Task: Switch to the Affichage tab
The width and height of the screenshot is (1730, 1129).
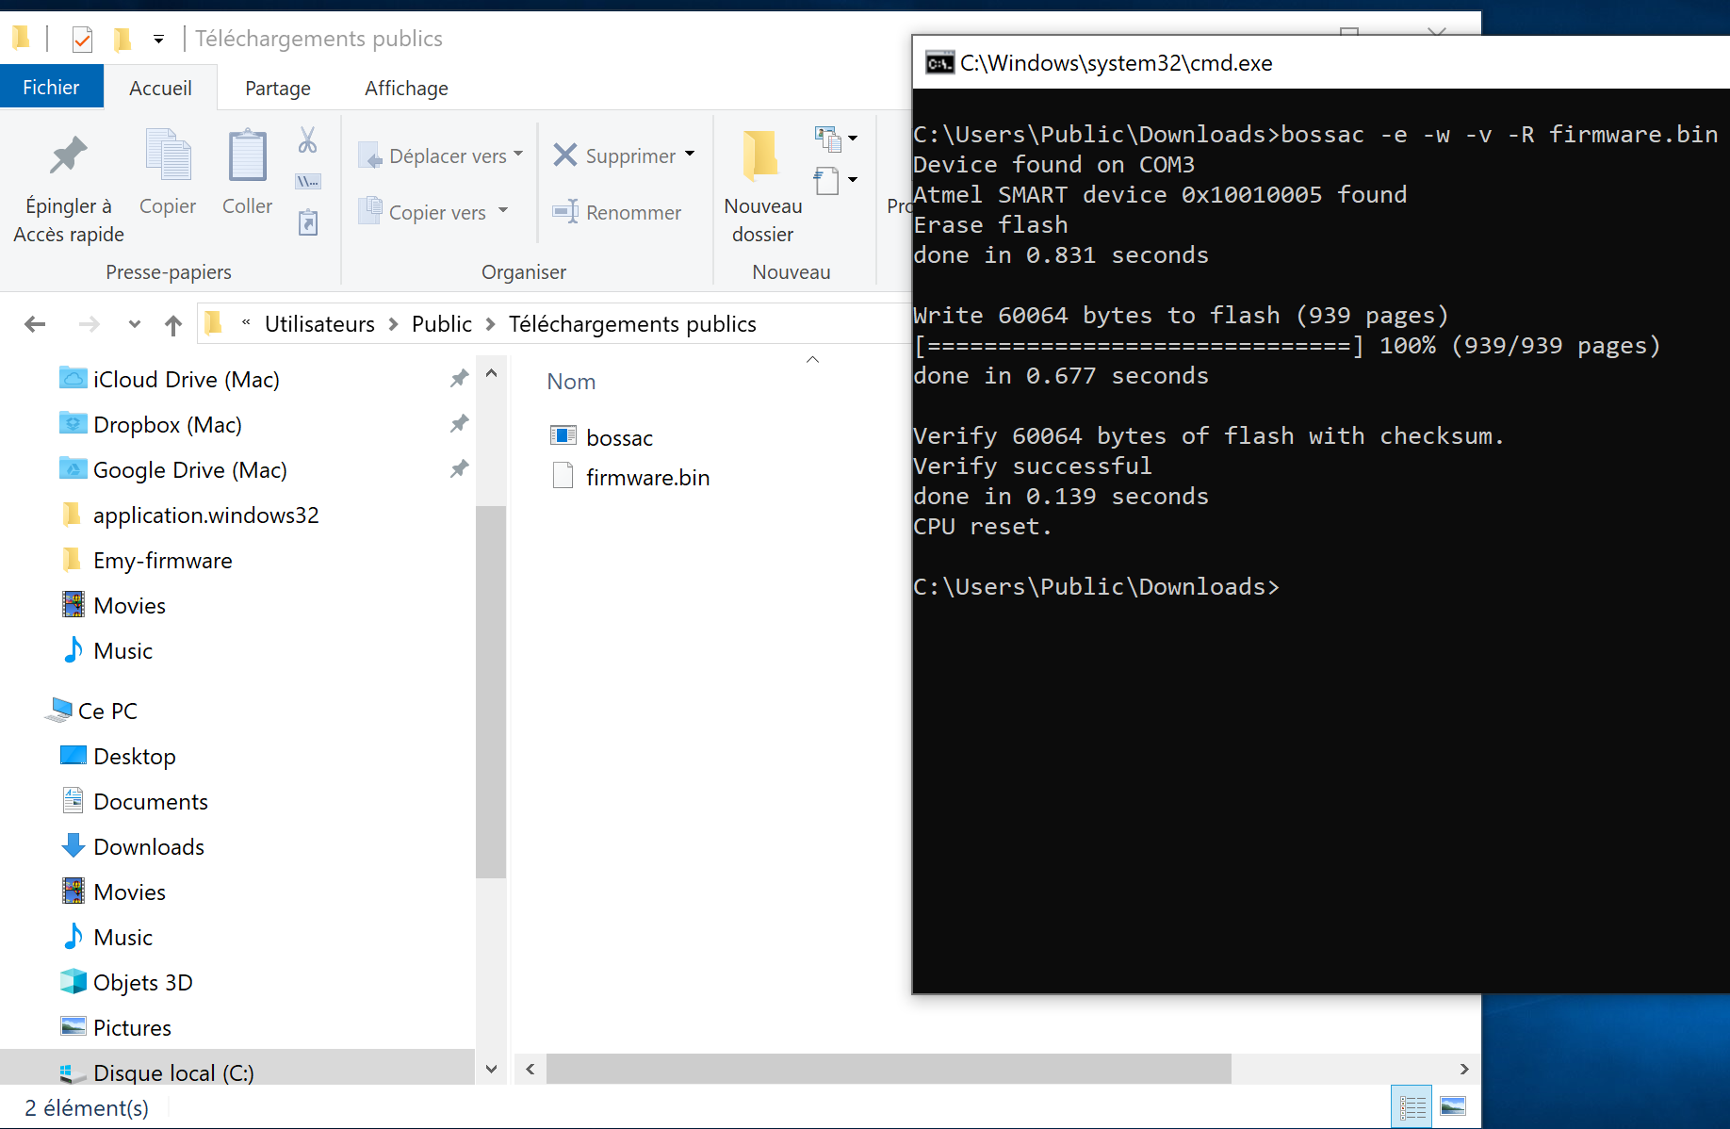Action: point(406,89)
